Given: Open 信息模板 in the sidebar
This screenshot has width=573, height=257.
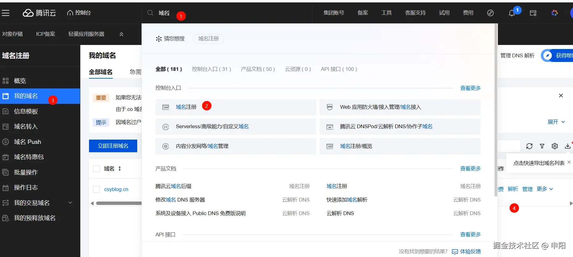Looking at the screenshot, I should tap(40, 111).
